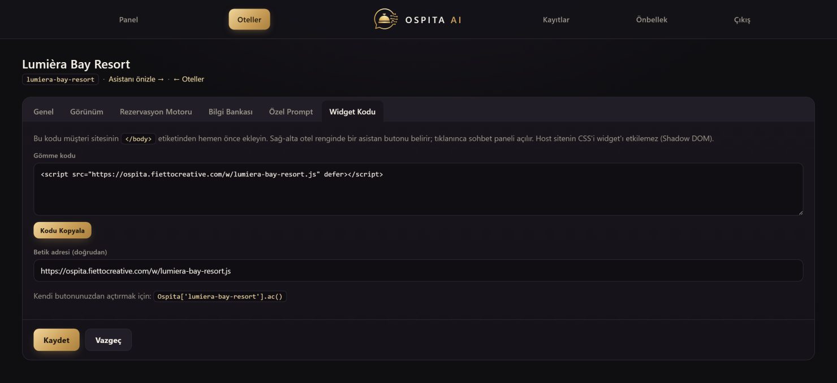Go to Kayıtlar in the top navigation

[556, 20]
